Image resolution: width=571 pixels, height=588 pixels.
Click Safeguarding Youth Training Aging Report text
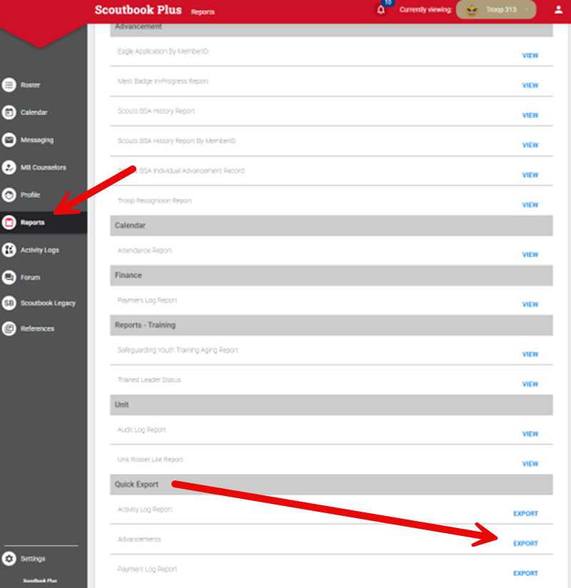pos(178,350)
